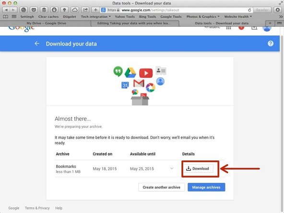Click the Reader button
Viewport: 284px width, 213px height.
click(x=262, y=10)
